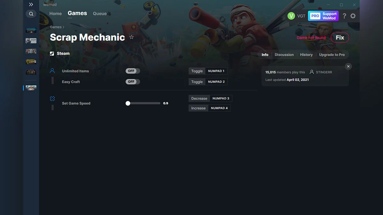Click the person icon beside Unlimited Items

[52, 71]
